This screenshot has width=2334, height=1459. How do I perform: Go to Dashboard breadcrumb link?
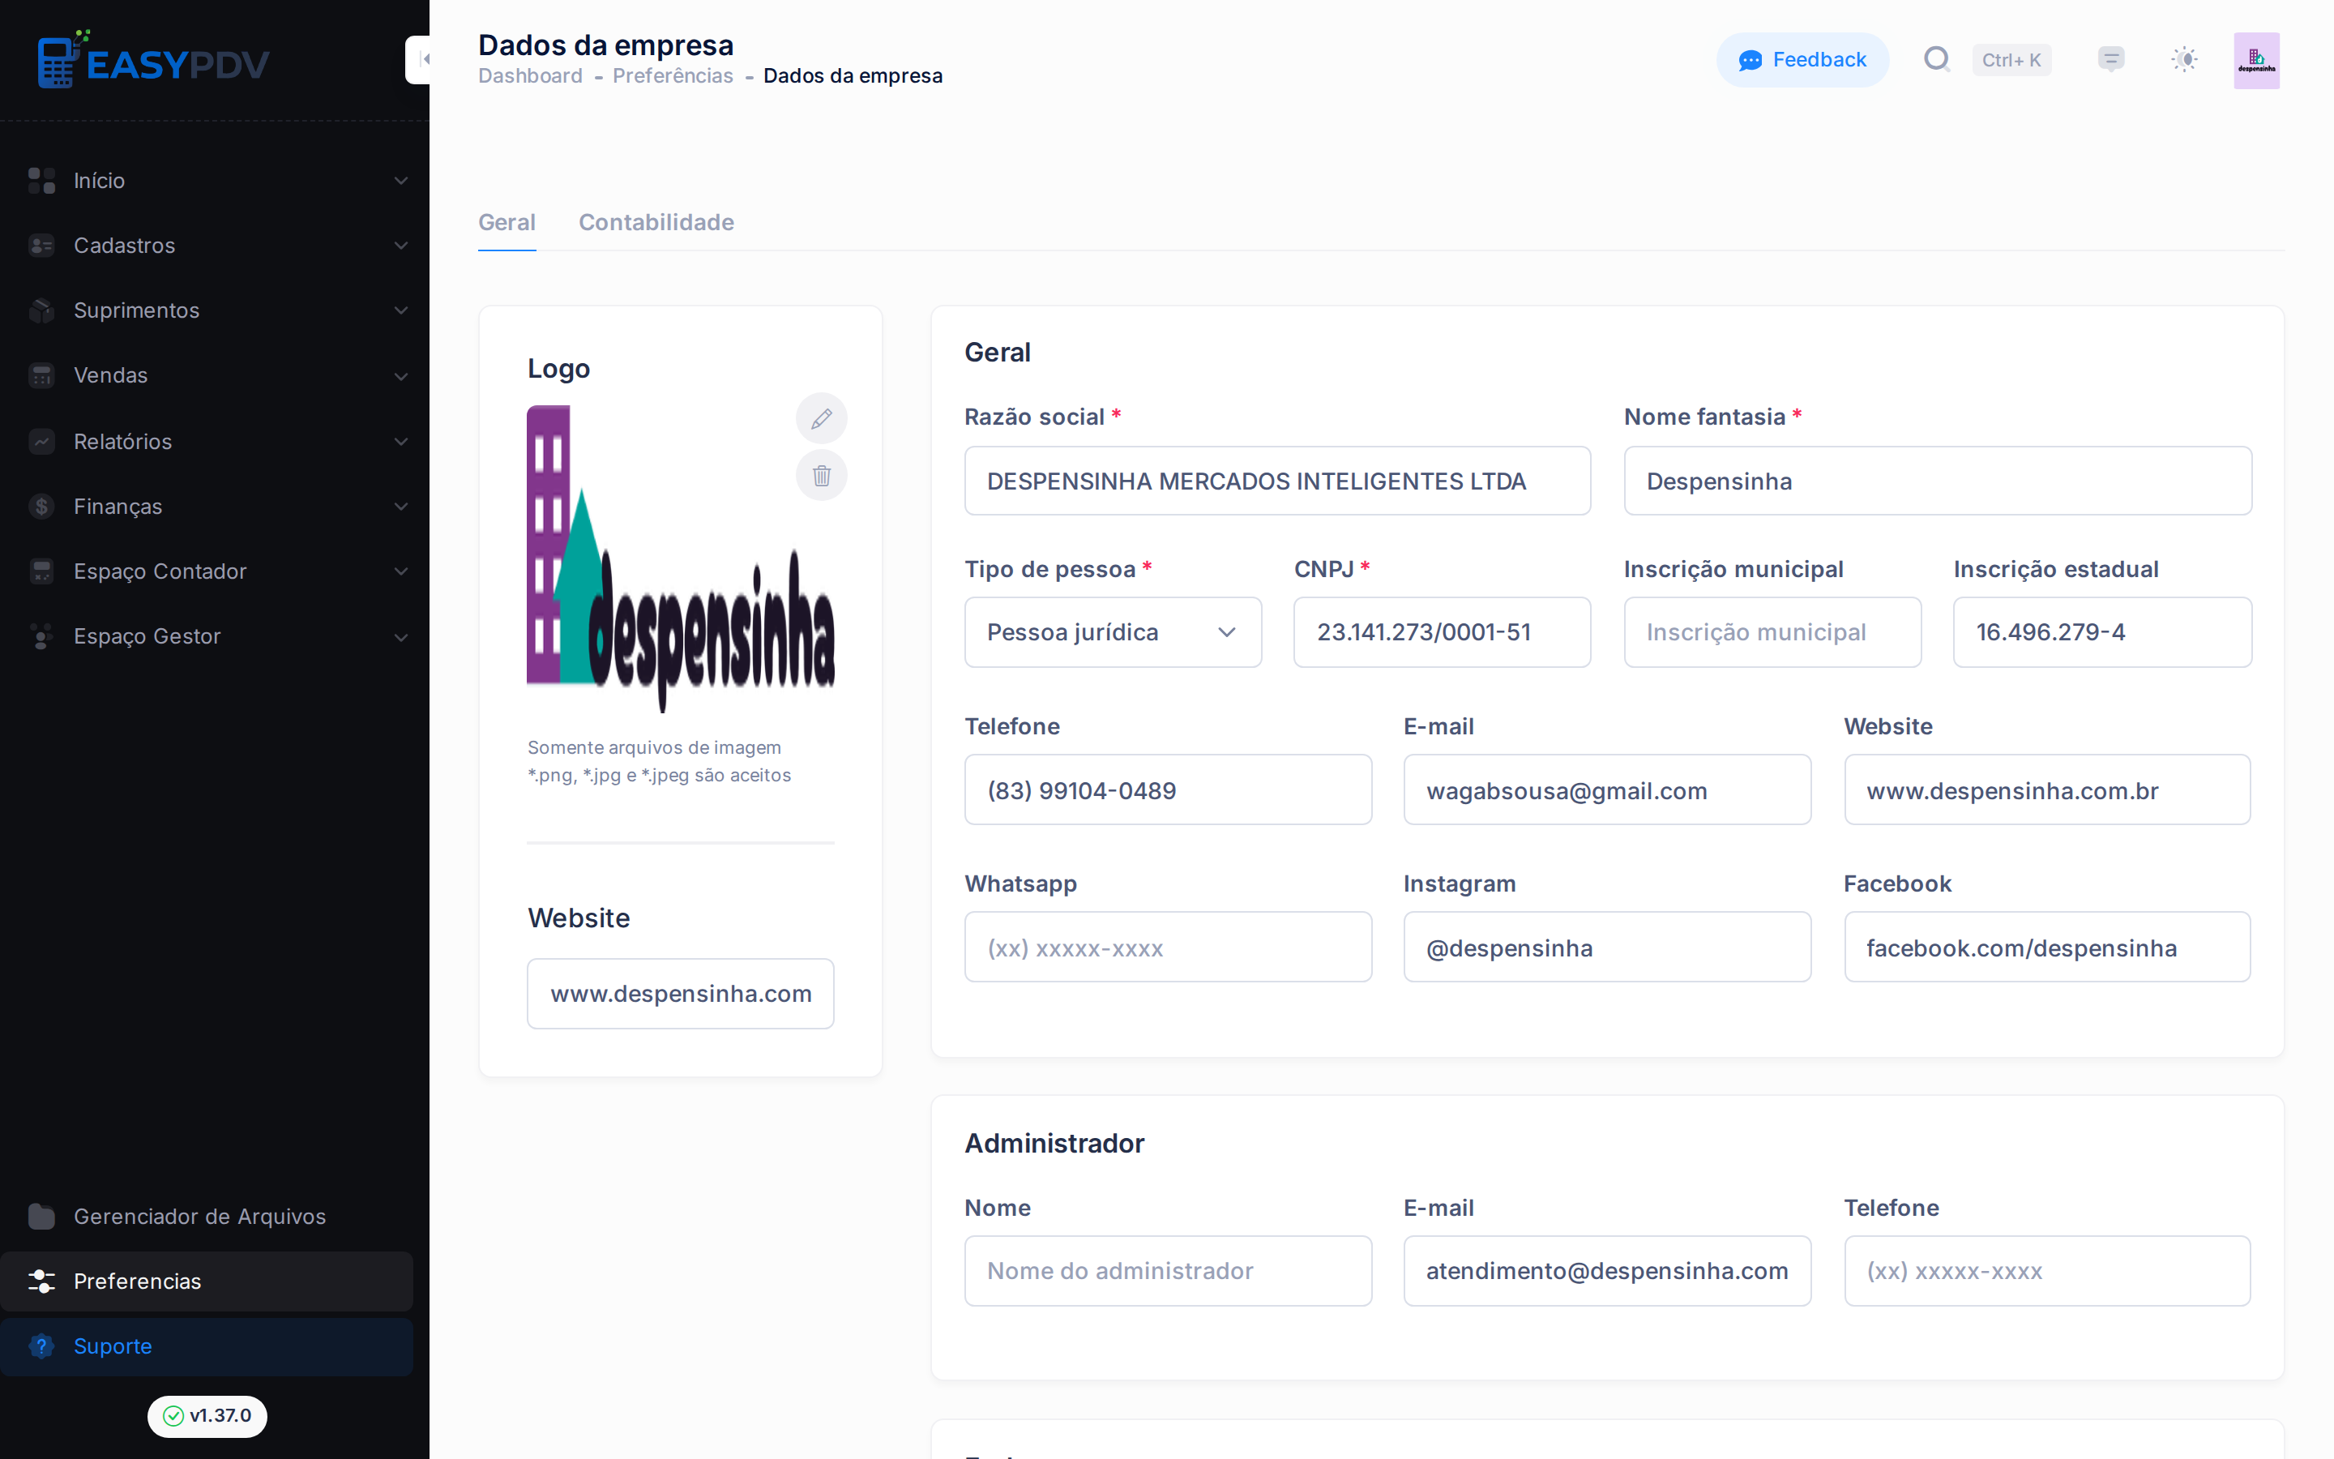[x=529, y=75]
